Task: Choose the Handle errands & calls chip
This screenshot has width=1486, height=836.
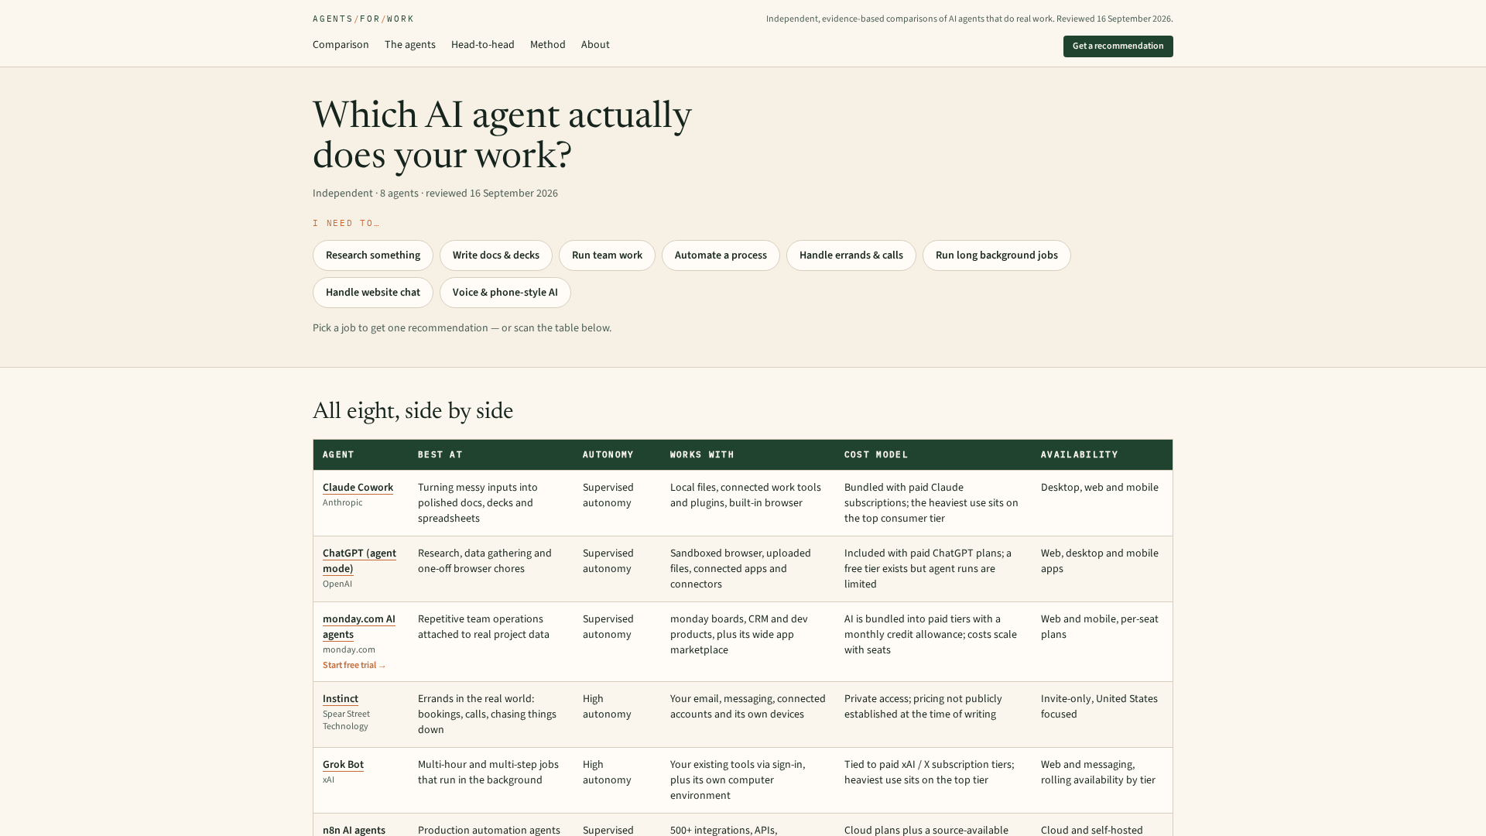Action: click(x=851, y=255)
